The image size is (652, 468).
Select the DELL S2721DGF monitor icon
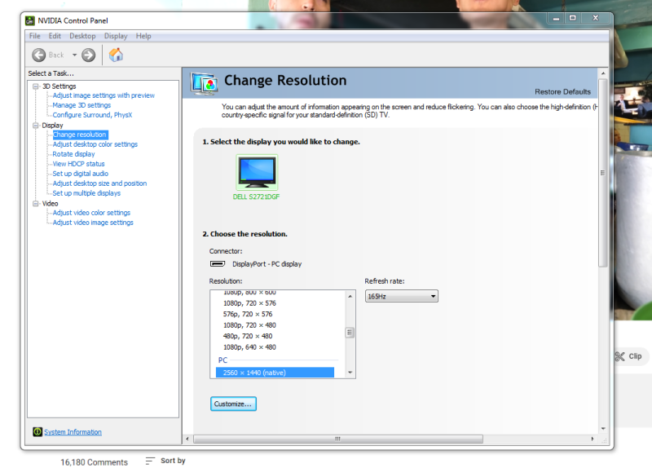[257, 172]
